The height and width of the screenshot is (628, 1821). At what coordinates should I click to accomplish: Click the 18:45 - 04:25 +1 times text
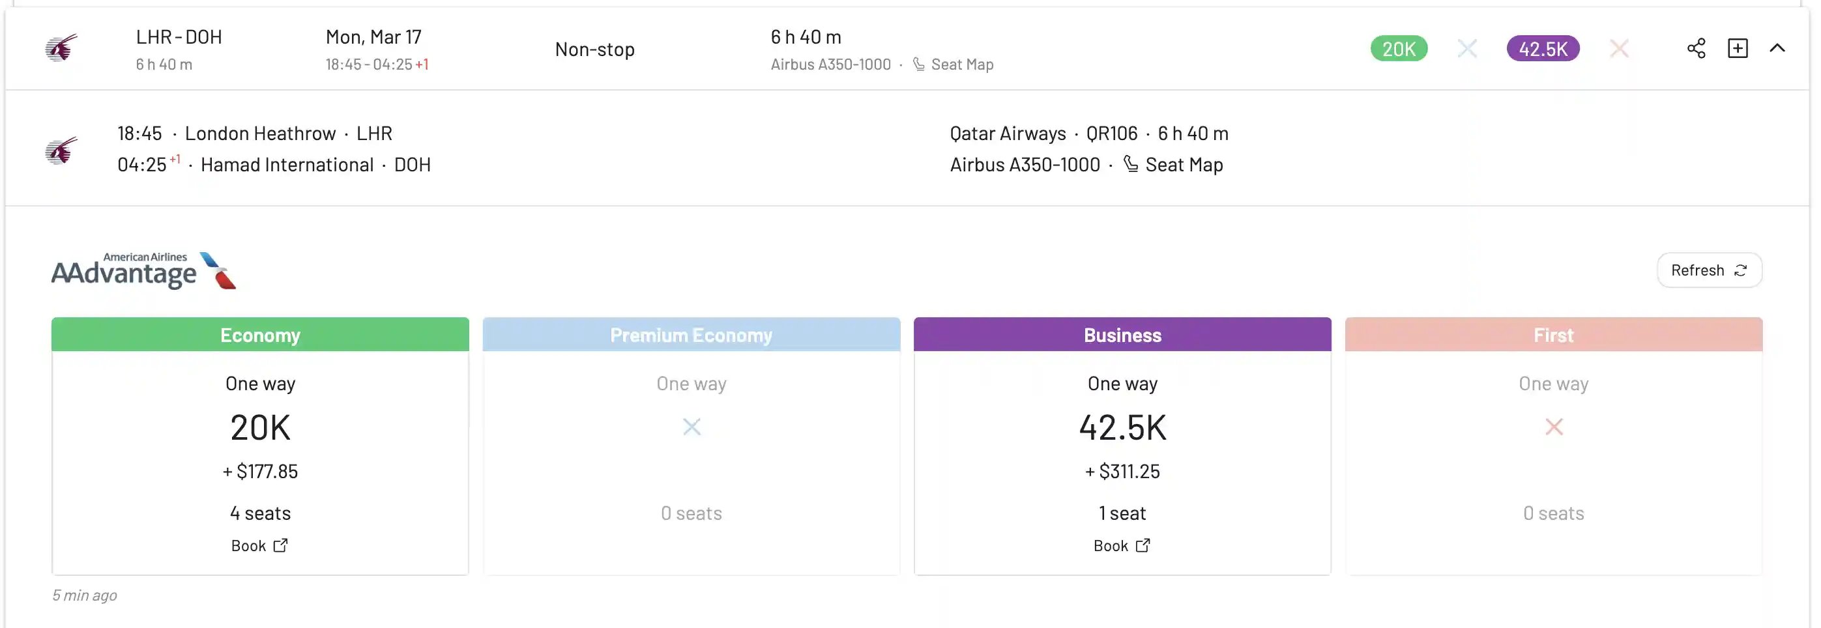tap(377, 64)
